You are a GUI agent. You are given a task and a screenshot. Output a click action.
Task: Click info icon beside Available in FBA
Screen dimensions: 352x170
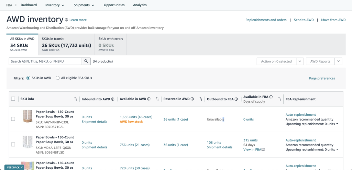(271, 97)
